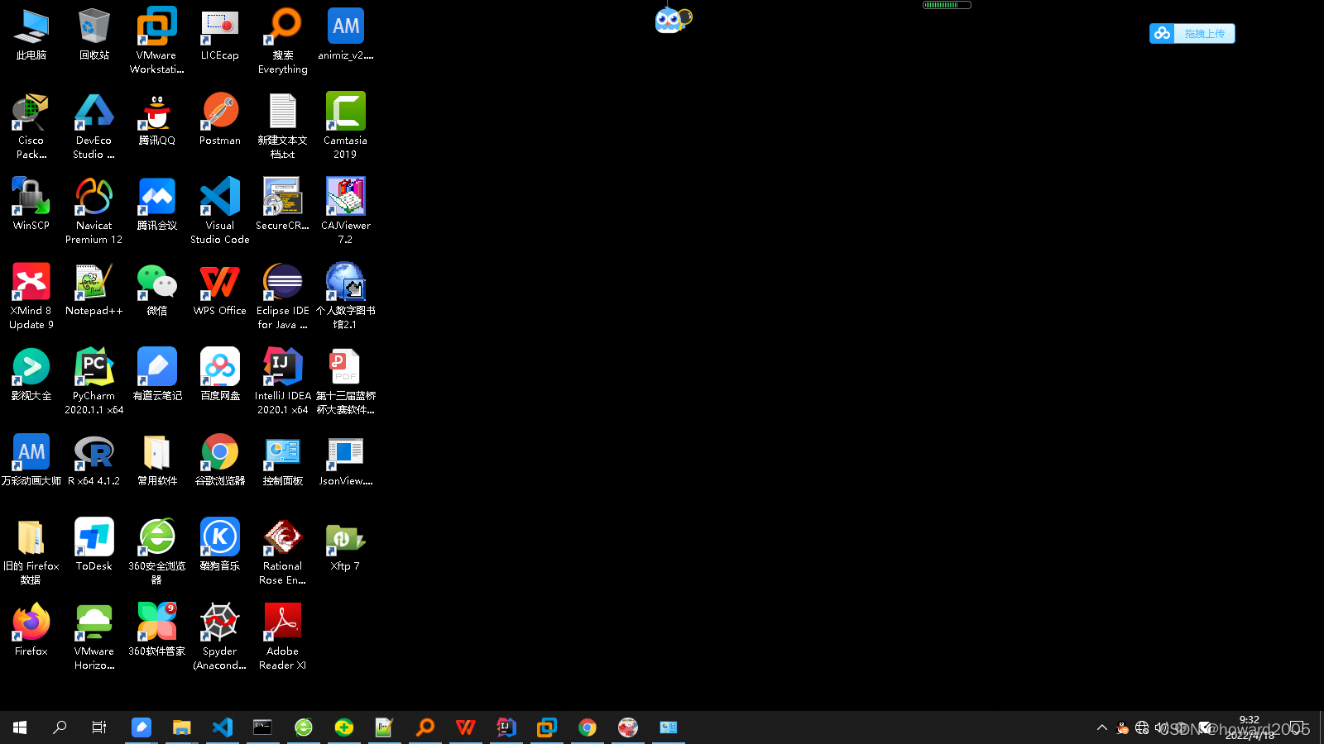
Task: Open 有道云笔记 desktop shortcut
Action: tap(157, 374)
